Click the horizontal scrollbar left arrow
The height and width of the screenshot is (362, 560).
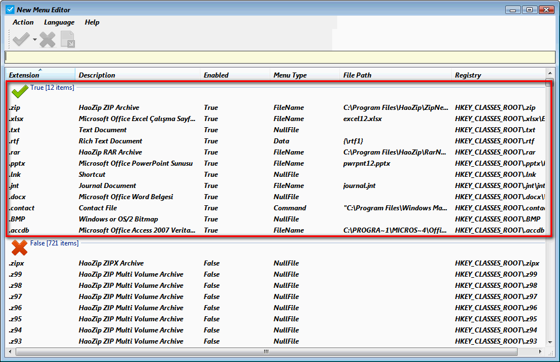click(11, 352)
